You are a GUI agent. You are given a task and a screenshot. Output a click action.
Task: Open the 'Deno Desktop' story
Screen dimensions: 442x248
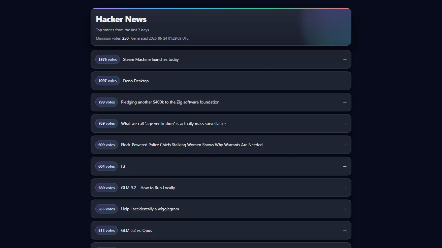tap(136, 81)
